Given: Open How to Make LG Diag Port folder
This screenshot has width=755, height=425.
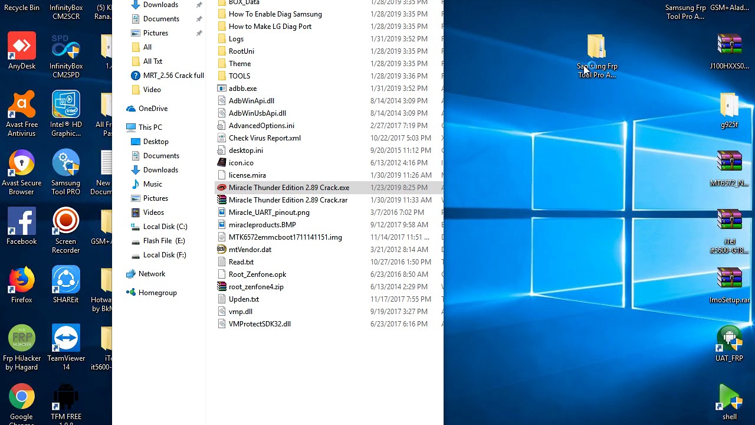Looking at the screenshot, I should point(270,27).
